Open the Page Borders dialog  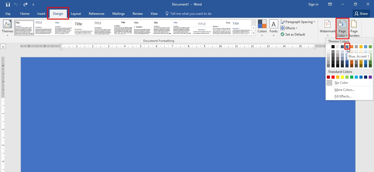tap(354, 27)
